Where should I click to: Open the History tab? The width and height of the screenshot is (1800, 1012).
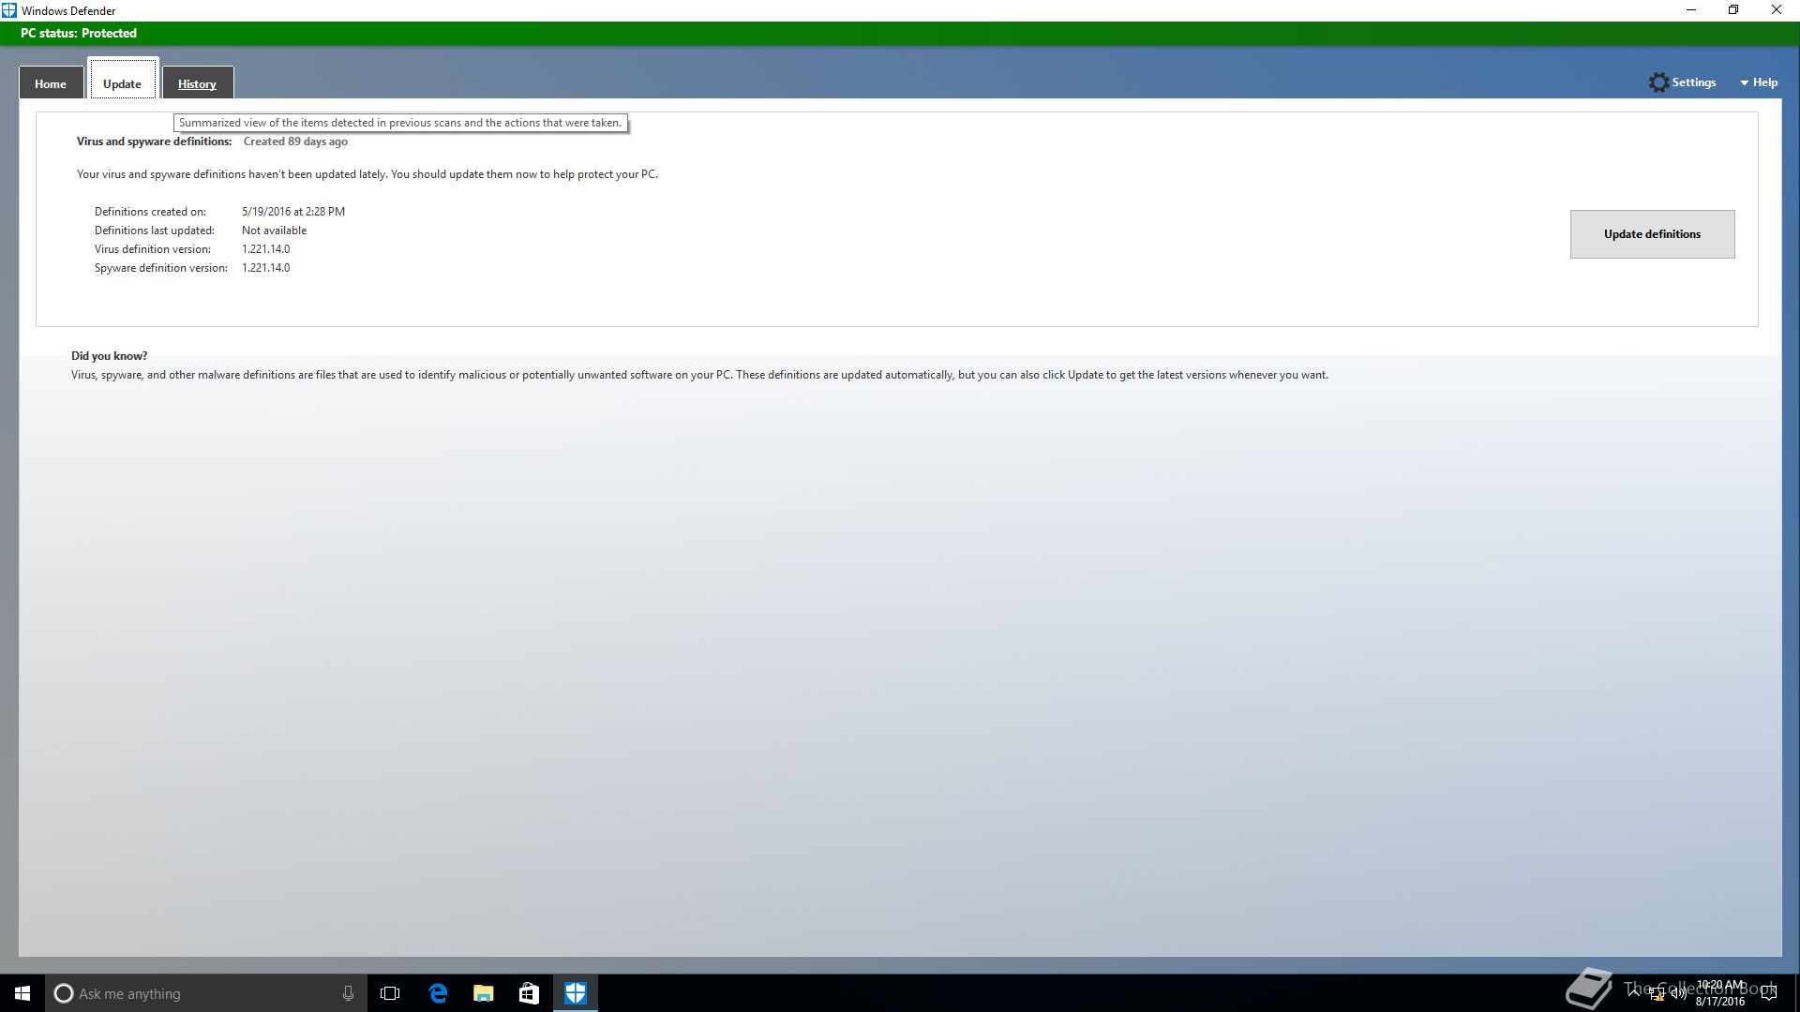click(x=197, y=83)
